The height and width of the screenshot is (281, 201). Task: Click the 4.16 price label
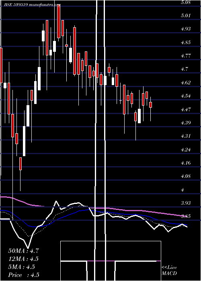pos(186,163)
